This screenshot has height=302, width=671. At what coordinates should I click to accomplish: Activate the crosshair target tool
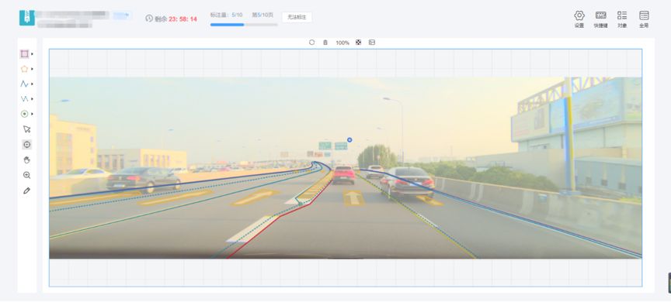[x=27, y=145]
